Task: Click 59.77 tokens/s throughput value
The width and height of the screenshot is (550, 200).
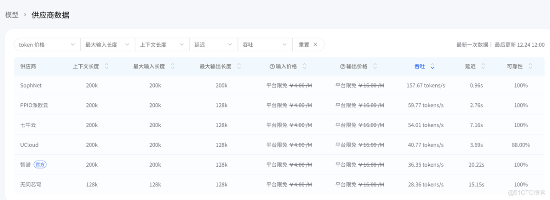Action: (426, 105)
